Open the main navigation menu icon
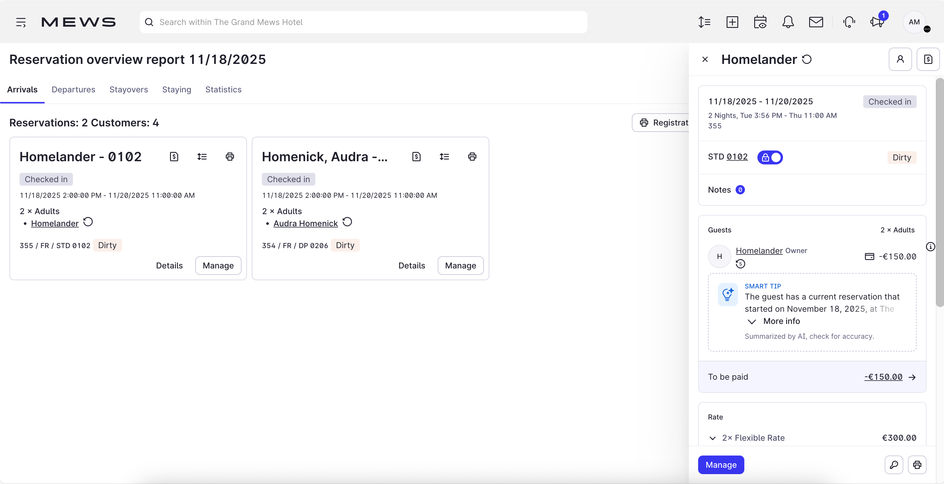The width and height of the screenshot is (944, 484). [x=21, y=22]
